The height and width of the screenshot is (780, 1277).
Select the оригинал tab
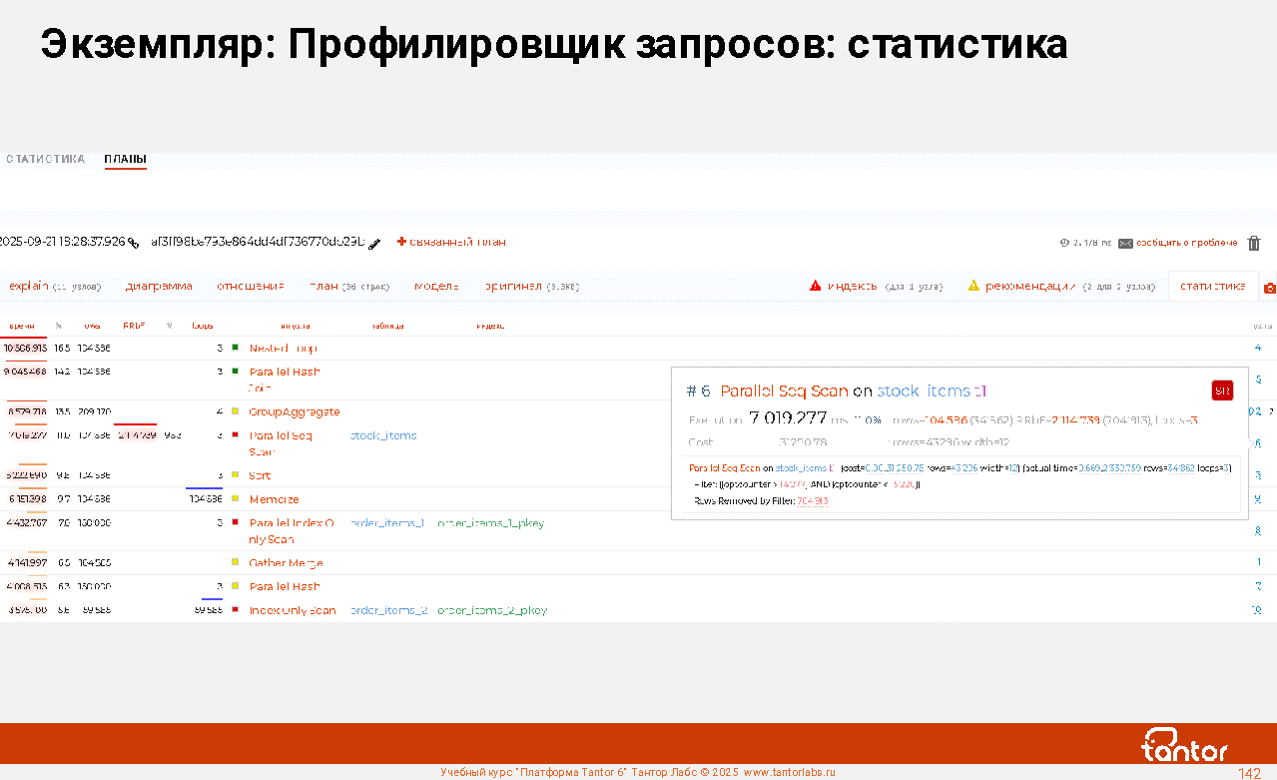[x=513, y=287]
